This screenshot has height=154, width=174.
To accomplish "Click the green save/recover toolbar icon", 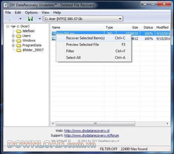I will click(30, 19).
